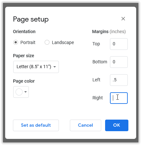Click the Portrait label text
Viewport: 141px width, 145px height.
point(28,42)
